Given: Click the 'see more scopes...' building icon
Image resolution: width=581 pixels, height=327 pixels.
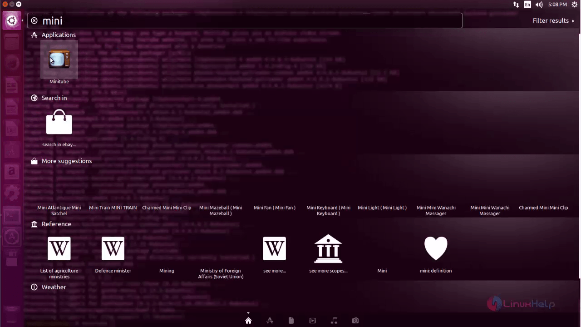Looking at the screenshot, I should click(x=328, y=248).
